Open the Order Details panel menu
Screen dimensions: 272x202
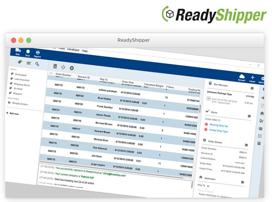pyautogui.click(x=246, y=145)
